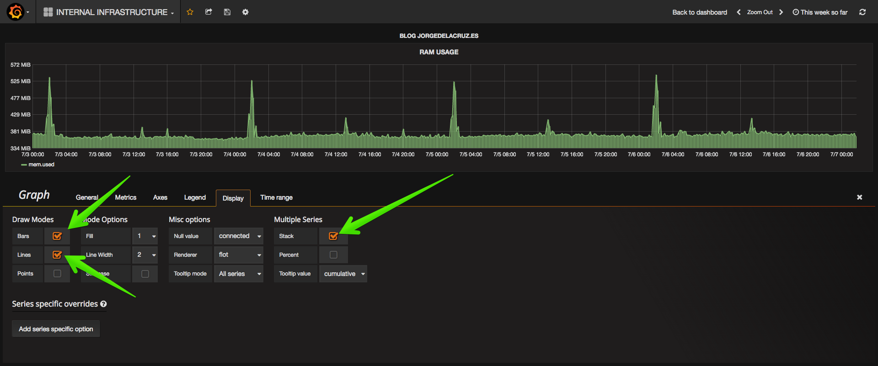Open the Null value dropdown showing connected
Image resolution: width=878 pixels, height=366 pixels.
pyautogui.click(x=239, y=236)
